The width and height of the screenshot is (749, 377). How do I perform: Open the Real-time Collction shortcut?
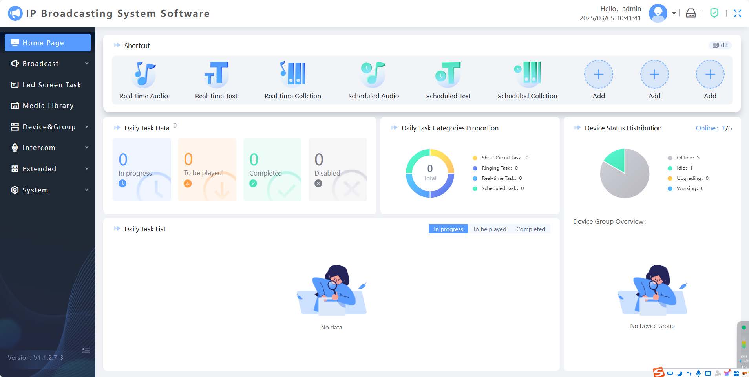coord(293,80)
